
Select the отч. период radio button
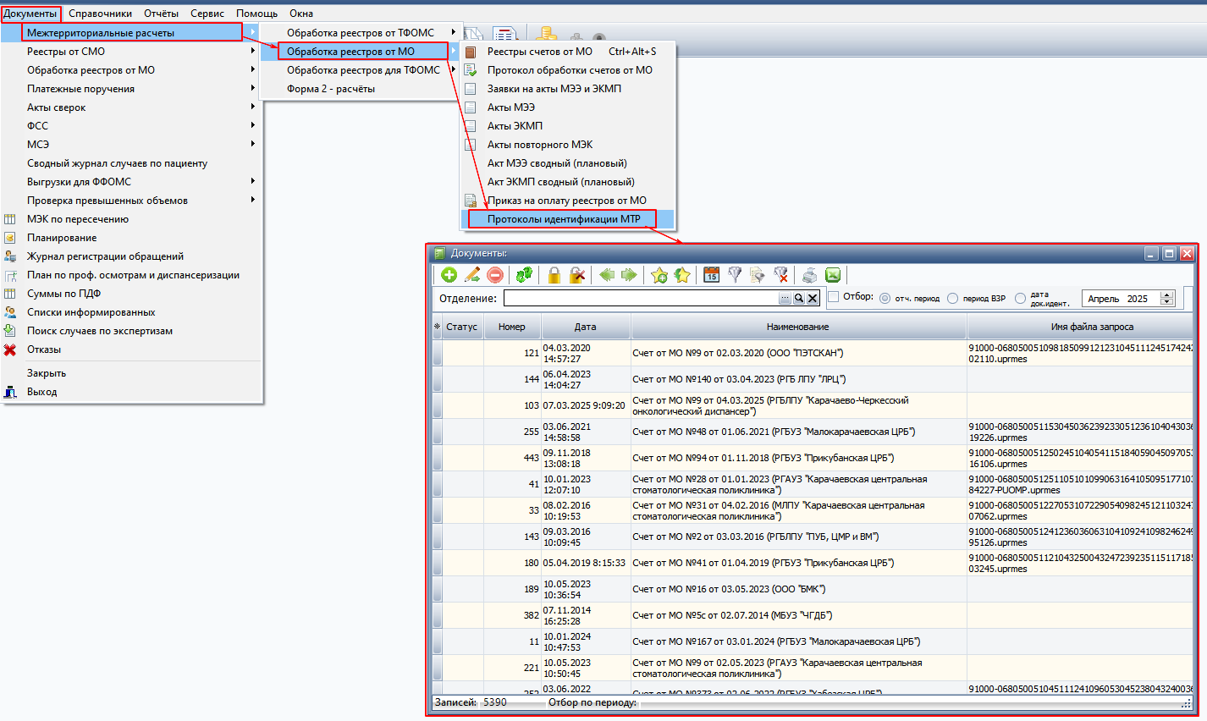885,299
